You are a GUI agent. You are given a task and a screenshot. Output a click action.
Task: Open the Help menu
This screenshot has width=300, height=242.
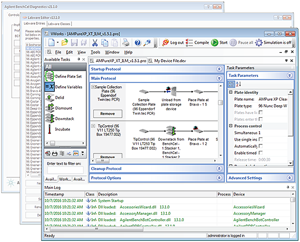click(x=128, y=52)
